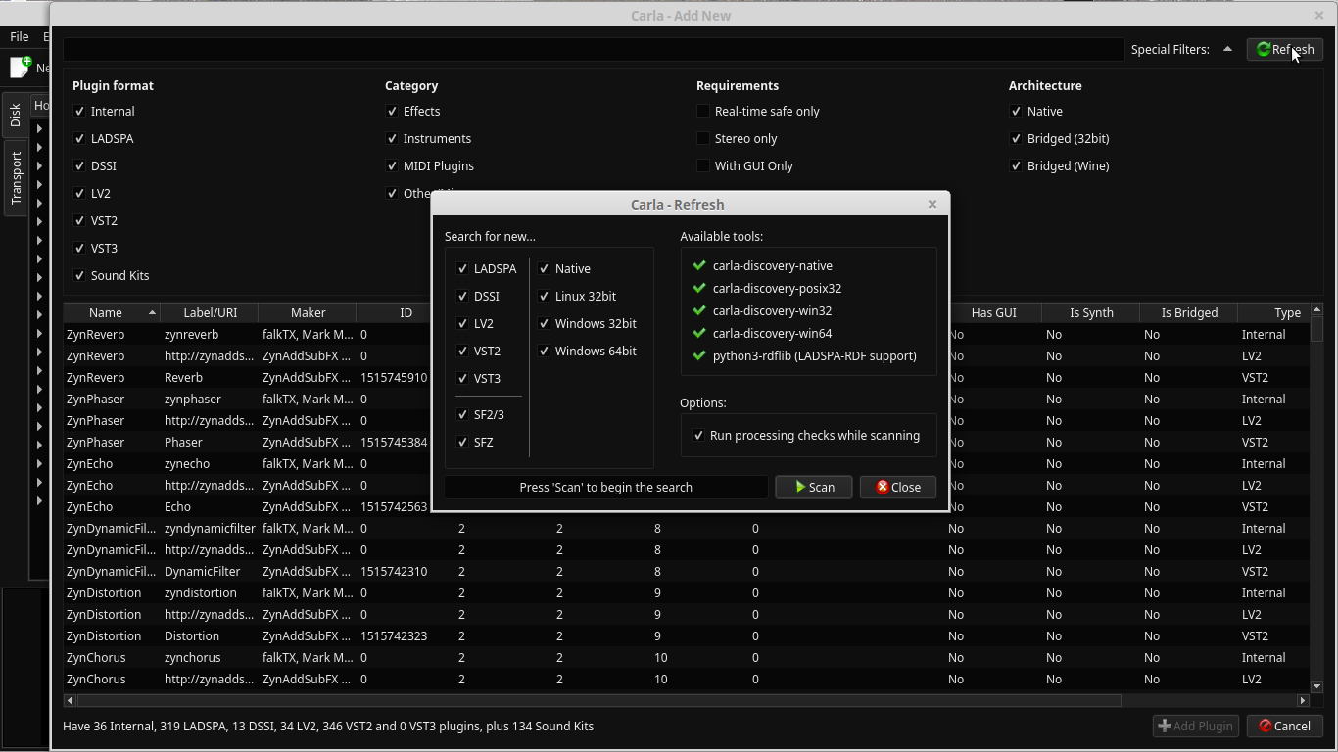Focus the plugin search text field
Image resolution: width=1338 pixels, height=752 pixels.
pyautogui.click(x=594, y=49)
